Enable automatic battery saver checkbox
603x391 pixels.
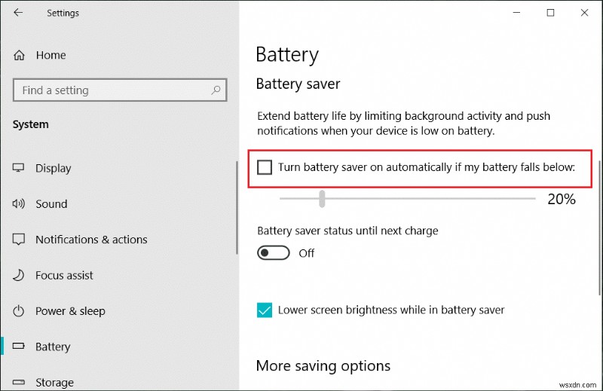[x=265, y=167]
